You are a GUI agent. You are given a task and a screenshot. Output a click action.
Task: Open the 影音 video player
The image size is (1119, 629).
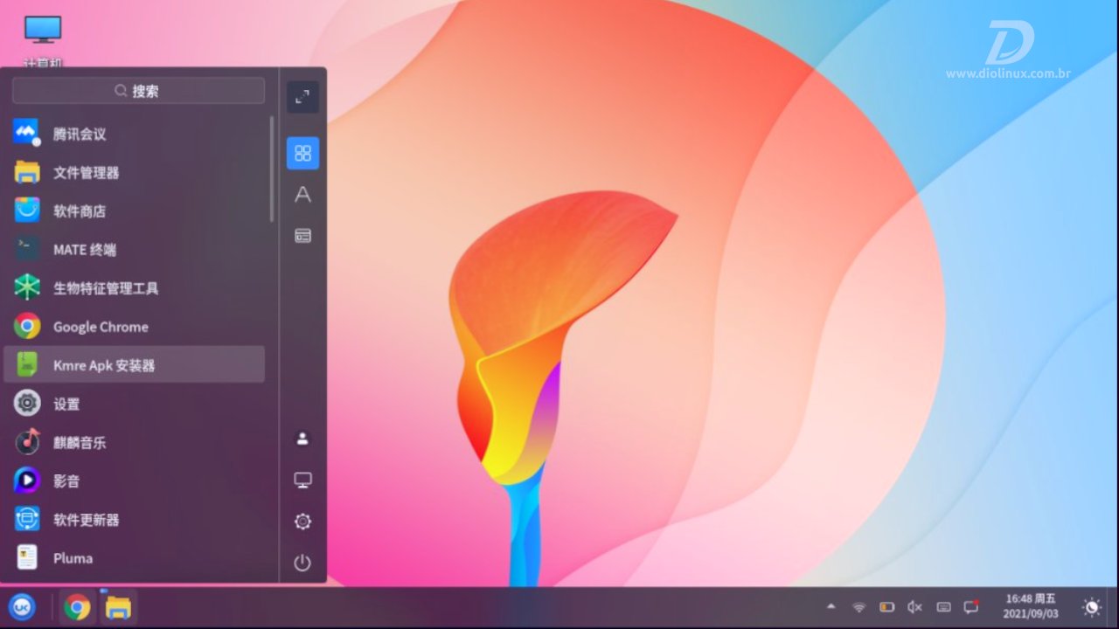coord(135,480)
